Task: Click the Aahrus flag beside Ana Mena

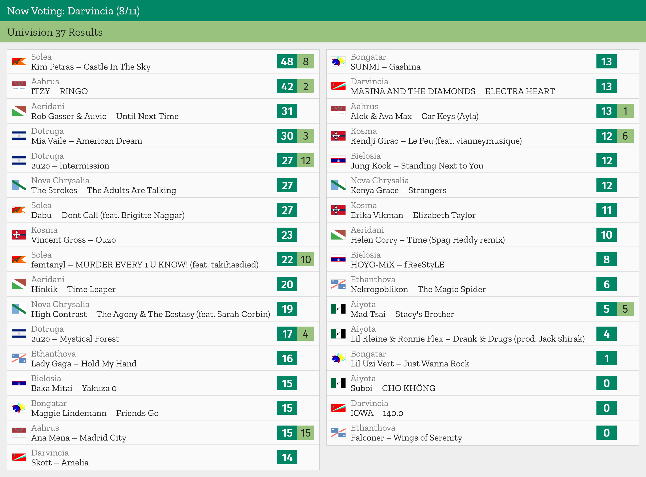Action: [x=19, y=433]
